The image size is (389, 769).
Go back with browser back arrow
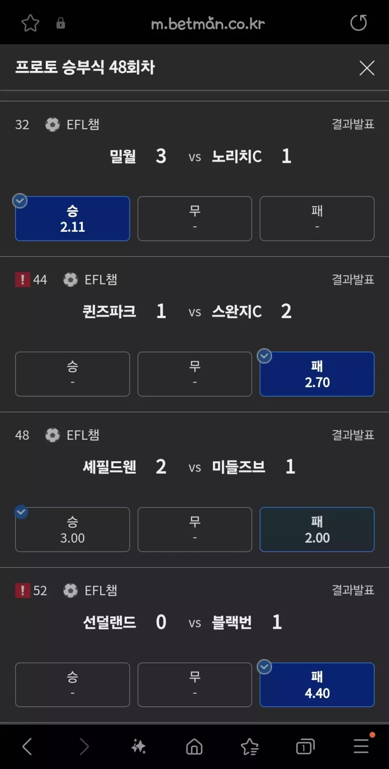27,747
